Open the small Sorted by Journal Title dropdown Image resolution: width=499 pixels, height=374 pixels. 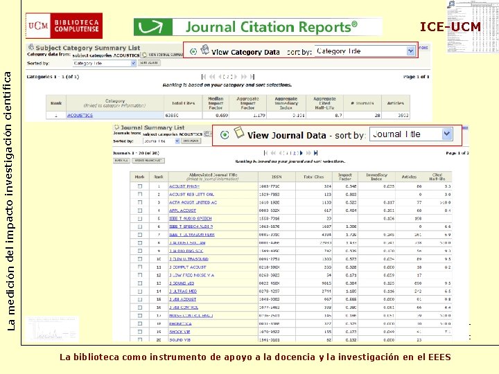(x=161, y=141)
